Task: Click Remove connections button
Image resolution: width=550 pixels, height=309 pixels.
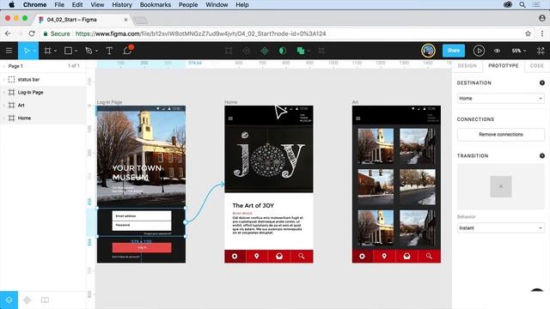Action: tap(500, 135)
